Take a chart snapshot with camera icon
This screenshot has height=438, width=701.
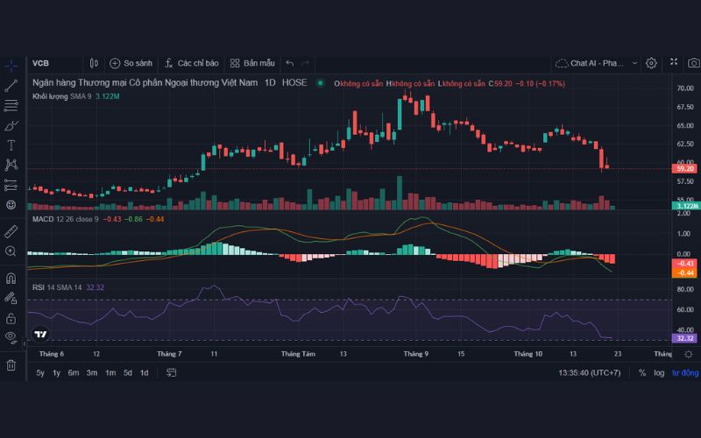tap(693, 63)
